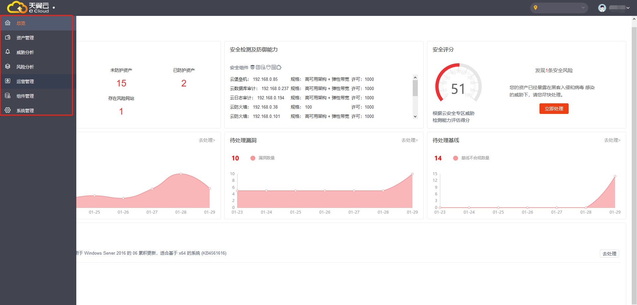Click the 天翼云 eCloud logo
637x305 pixels.
(x=28, y=7)
